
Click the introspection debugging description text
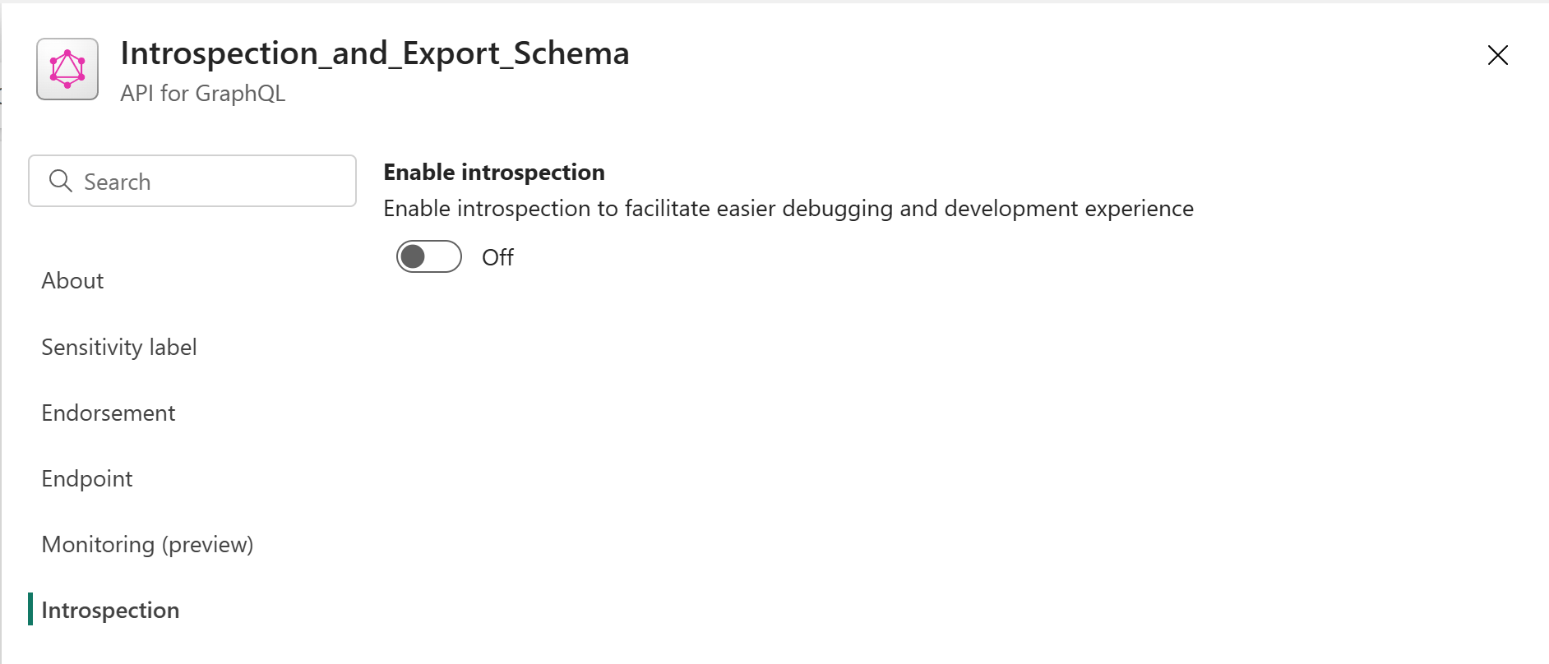point(788,209)
